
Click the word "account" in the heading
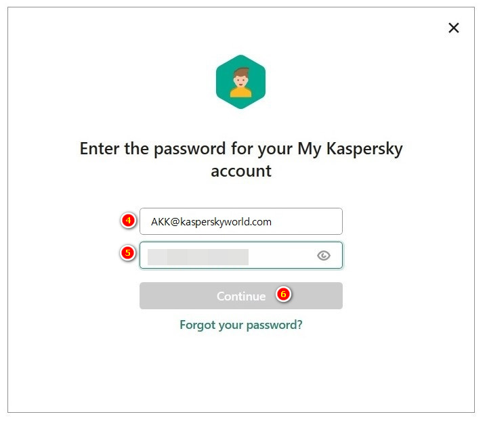pyautogui.click(x=240, y=171)
